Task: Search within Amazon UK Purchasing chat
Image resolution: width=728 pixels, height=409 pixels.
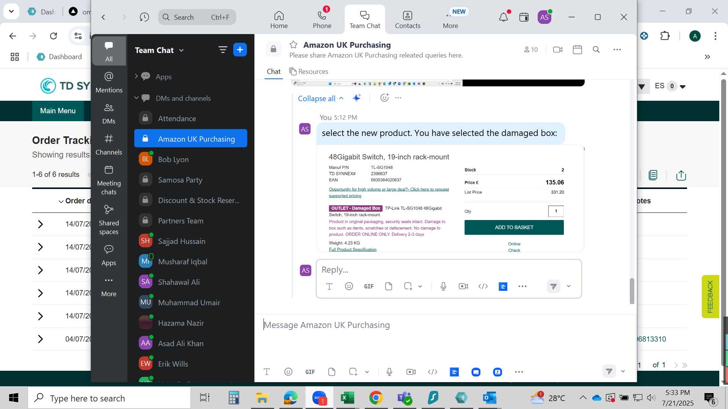Action: 596,50
